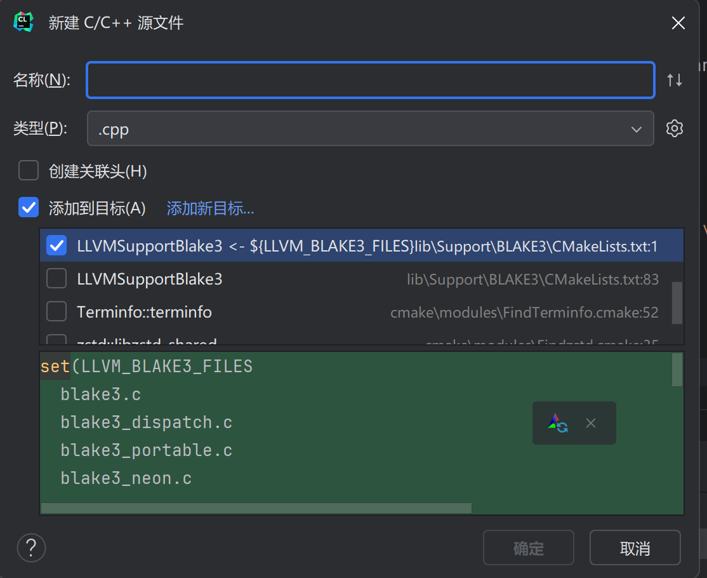Click the CLion logo icon in title bar
This screenshot has height=578, width=707.
[23, 22]
